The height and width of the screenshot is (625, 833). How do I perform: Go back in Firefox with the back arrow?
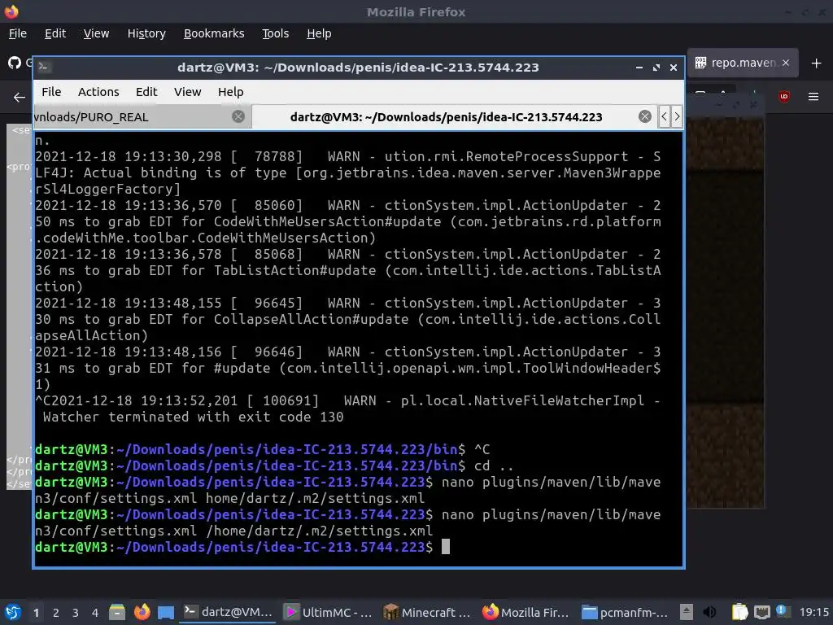(20, 98)
